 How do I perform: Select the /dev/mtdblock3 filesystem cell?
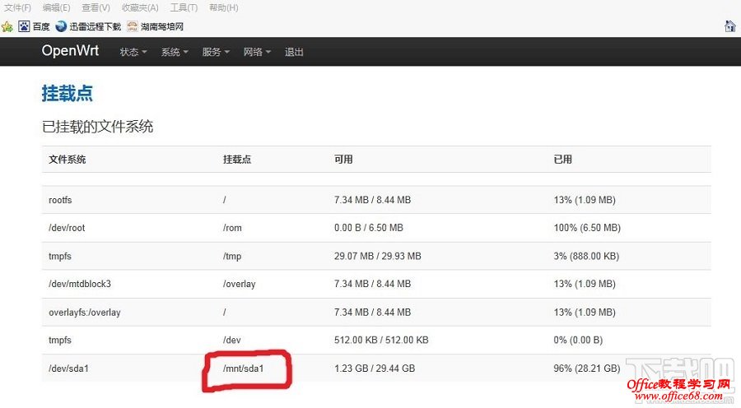click(x=79, y=284)
